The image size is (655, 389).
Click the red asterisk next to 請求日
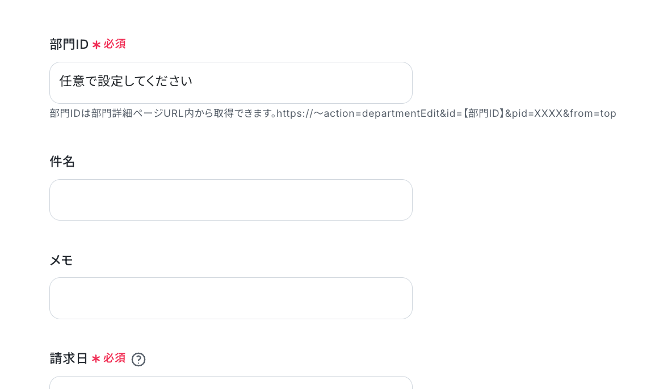pyautogui.click(x=96, y=359)
